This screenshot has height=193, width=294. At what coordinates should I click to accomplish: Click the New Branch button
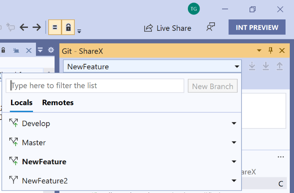point(213,86)
